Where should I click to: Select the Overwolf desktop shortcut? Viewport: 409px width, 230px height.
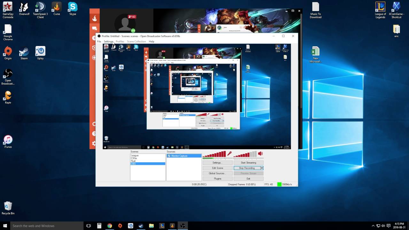pyautogui.click(x=24, y=9)
